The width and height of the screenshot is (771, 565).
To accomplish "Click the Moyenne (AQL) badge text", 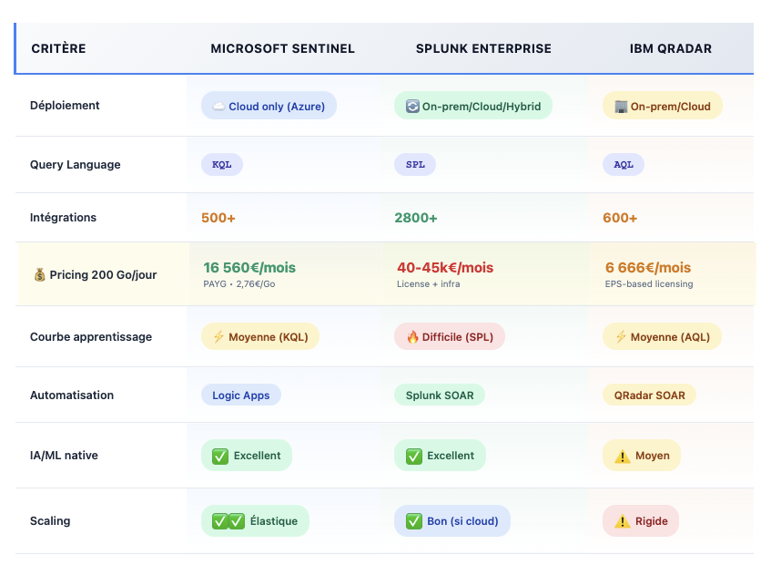I will (x=671, y=337).
